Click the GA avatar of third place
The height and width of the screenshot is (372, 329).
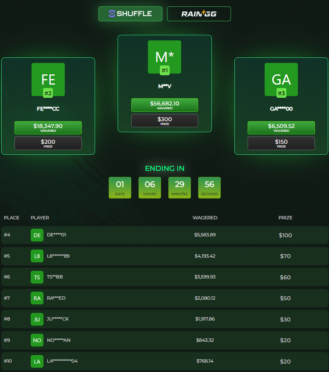pyautogui.click(x=281, y=80)
